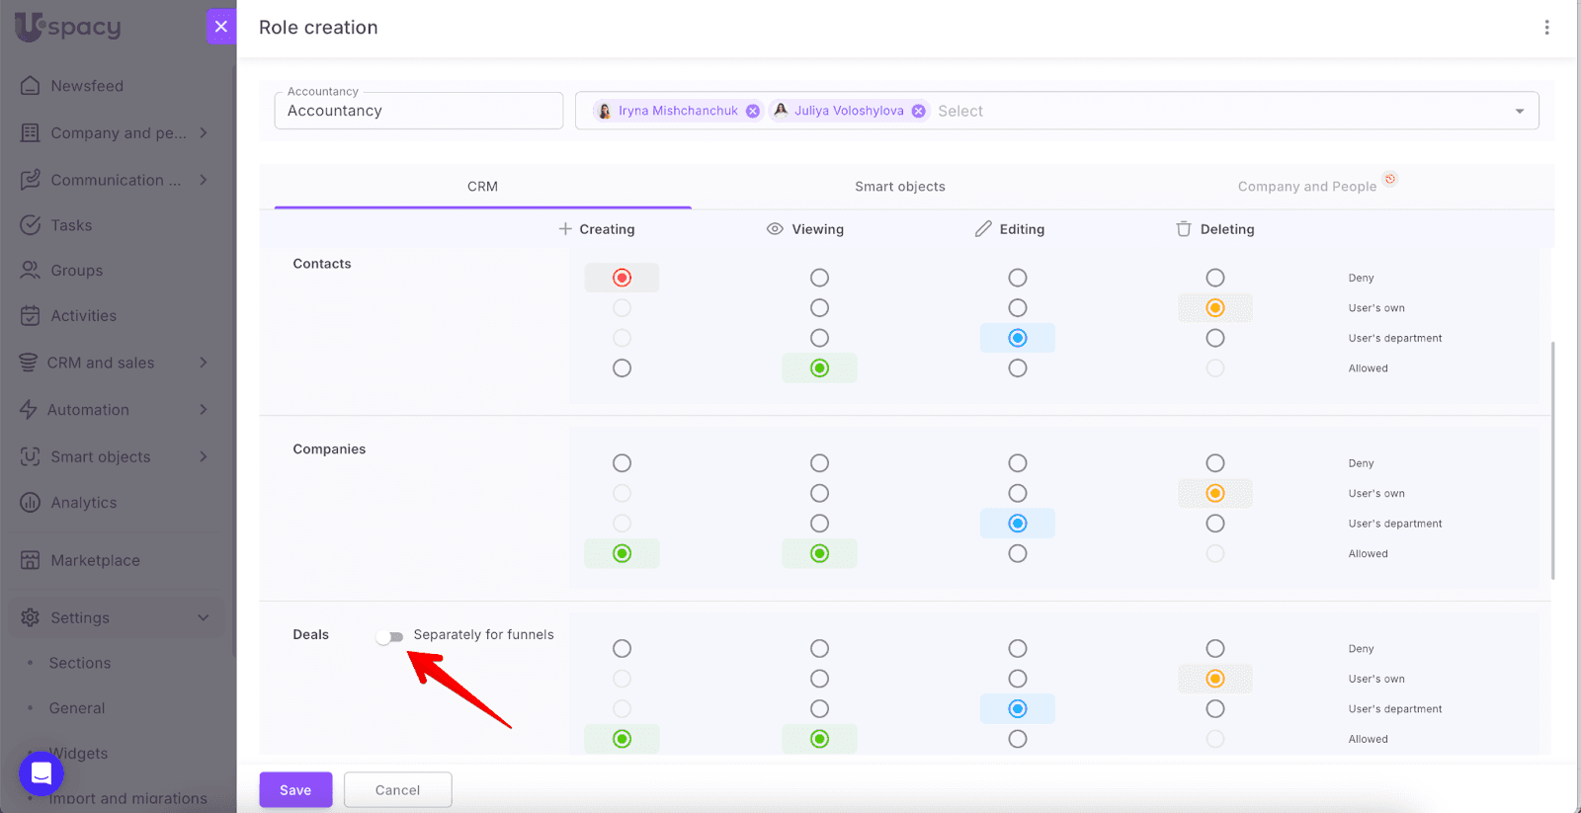
Task: Click the Tasks checkmark icon
Action: coord(31,225)
